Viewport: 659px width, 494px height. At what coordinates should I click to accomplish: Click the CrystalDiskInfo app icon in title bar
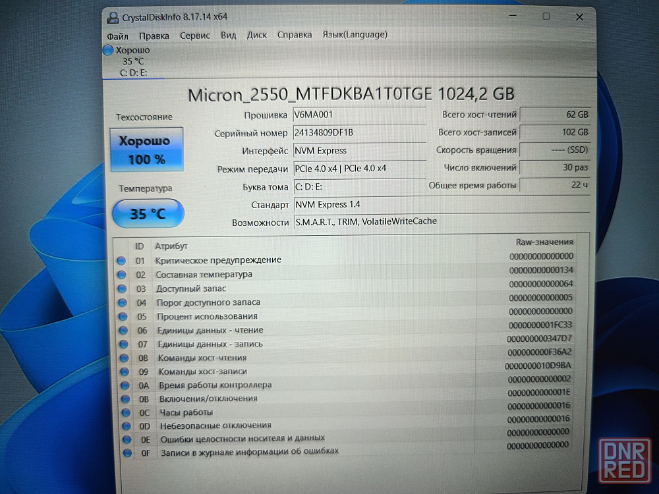pos(113,18)
